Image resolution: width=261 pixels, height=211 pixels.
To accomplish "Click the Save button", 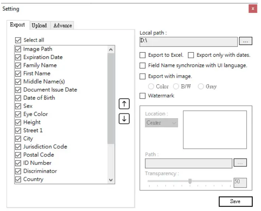I will click(x=235, y=201).
